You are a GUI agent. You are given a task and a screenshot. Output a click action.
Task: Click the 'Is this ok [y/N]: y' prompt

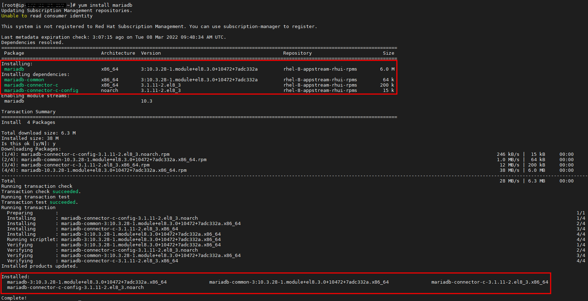28,143
